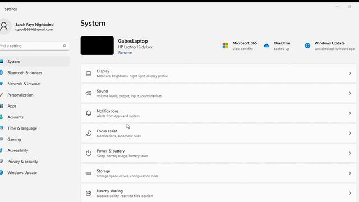The width and height of the screenshot is (359, 202).
Task: Click Microsoft 365 View benefits text
Action: tap(242, 49)
